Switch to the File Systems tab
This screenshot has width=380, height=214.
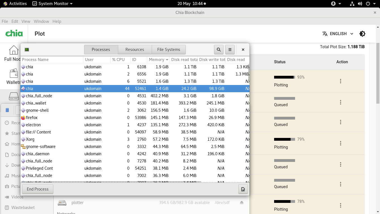click(169, 50)
